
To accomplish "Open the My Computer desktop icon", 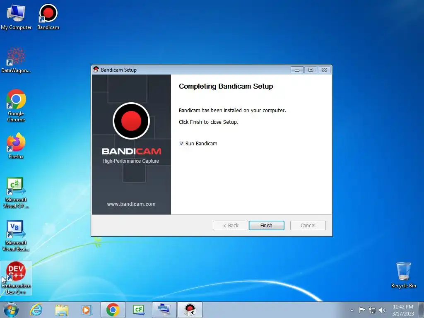I will click(x=16, y=17).
